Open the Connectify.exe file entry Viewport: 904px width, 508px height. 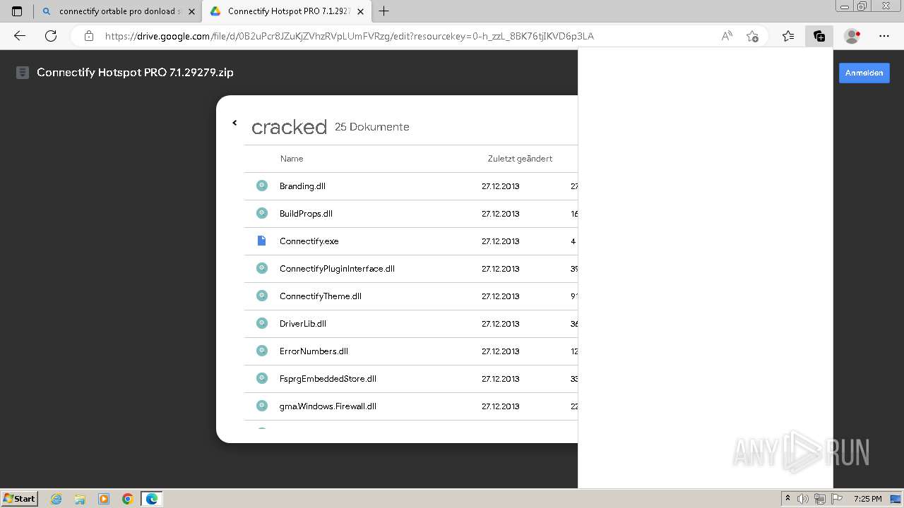[x=309, y=241]
